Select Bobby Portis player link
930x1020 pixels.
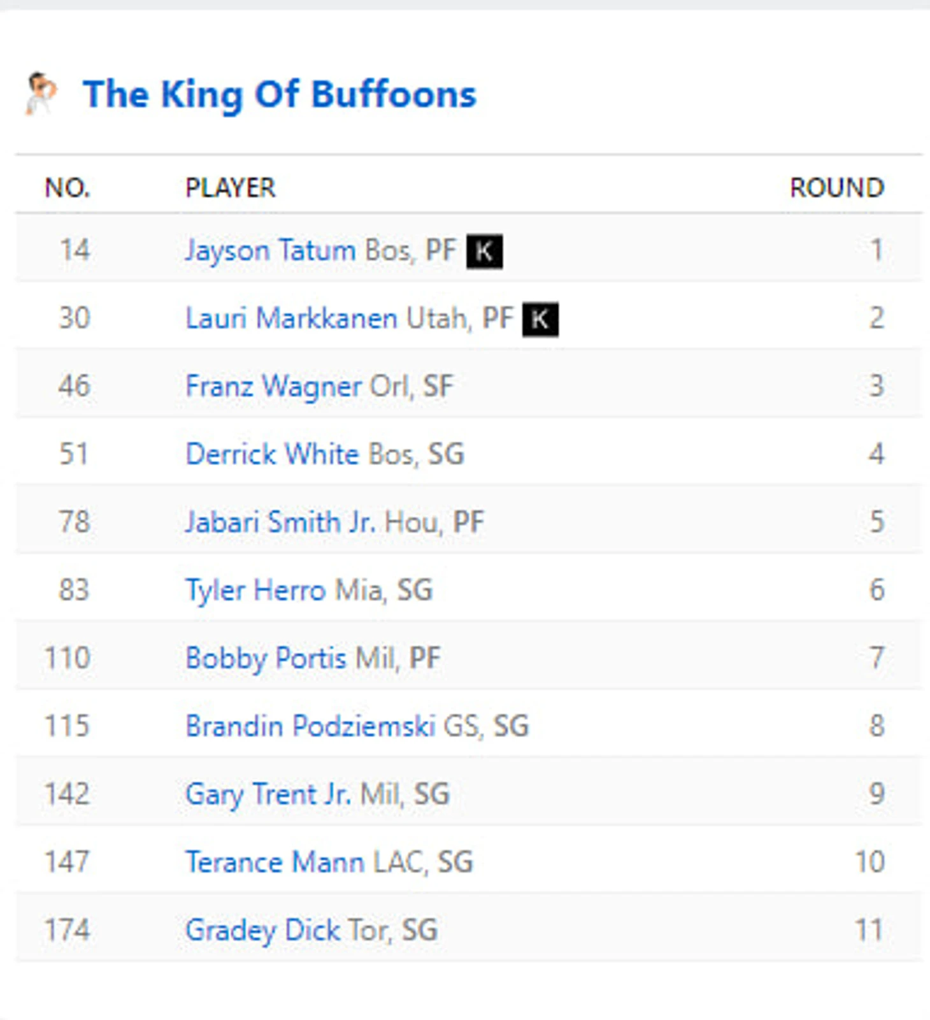pos(266,658)
